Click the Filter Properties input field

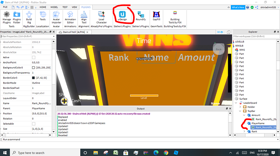[x=26, y=36]
